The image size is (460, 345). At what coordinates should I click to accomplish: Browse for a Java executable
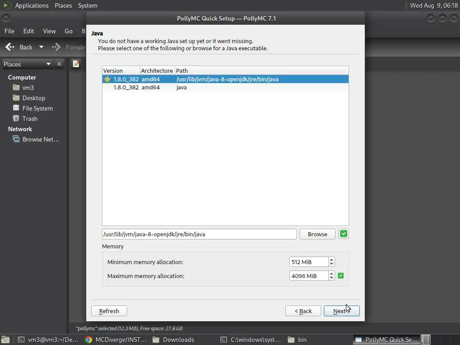click(318, 234)
